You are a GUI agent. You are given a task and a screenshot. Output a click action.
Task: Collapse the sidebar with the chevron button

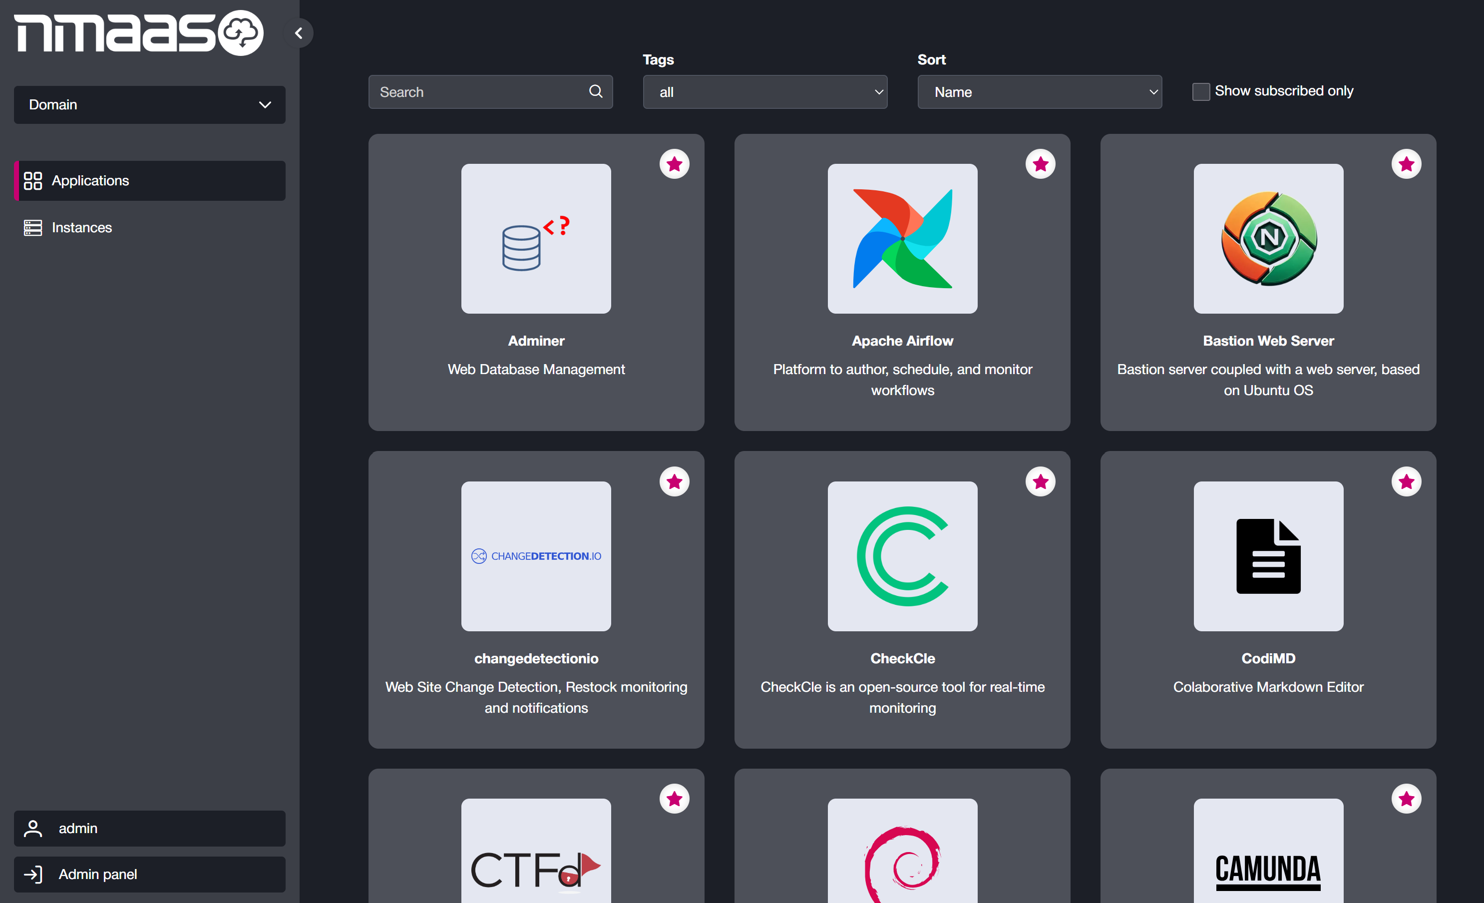coord(299,33)
